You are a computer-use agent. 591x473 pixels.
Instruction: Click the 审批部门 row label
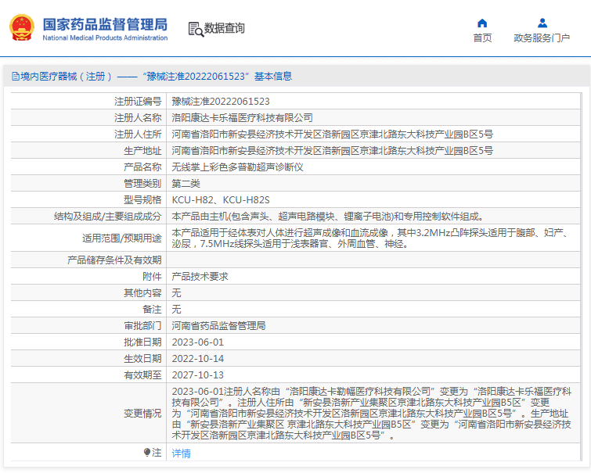[142, 326]
